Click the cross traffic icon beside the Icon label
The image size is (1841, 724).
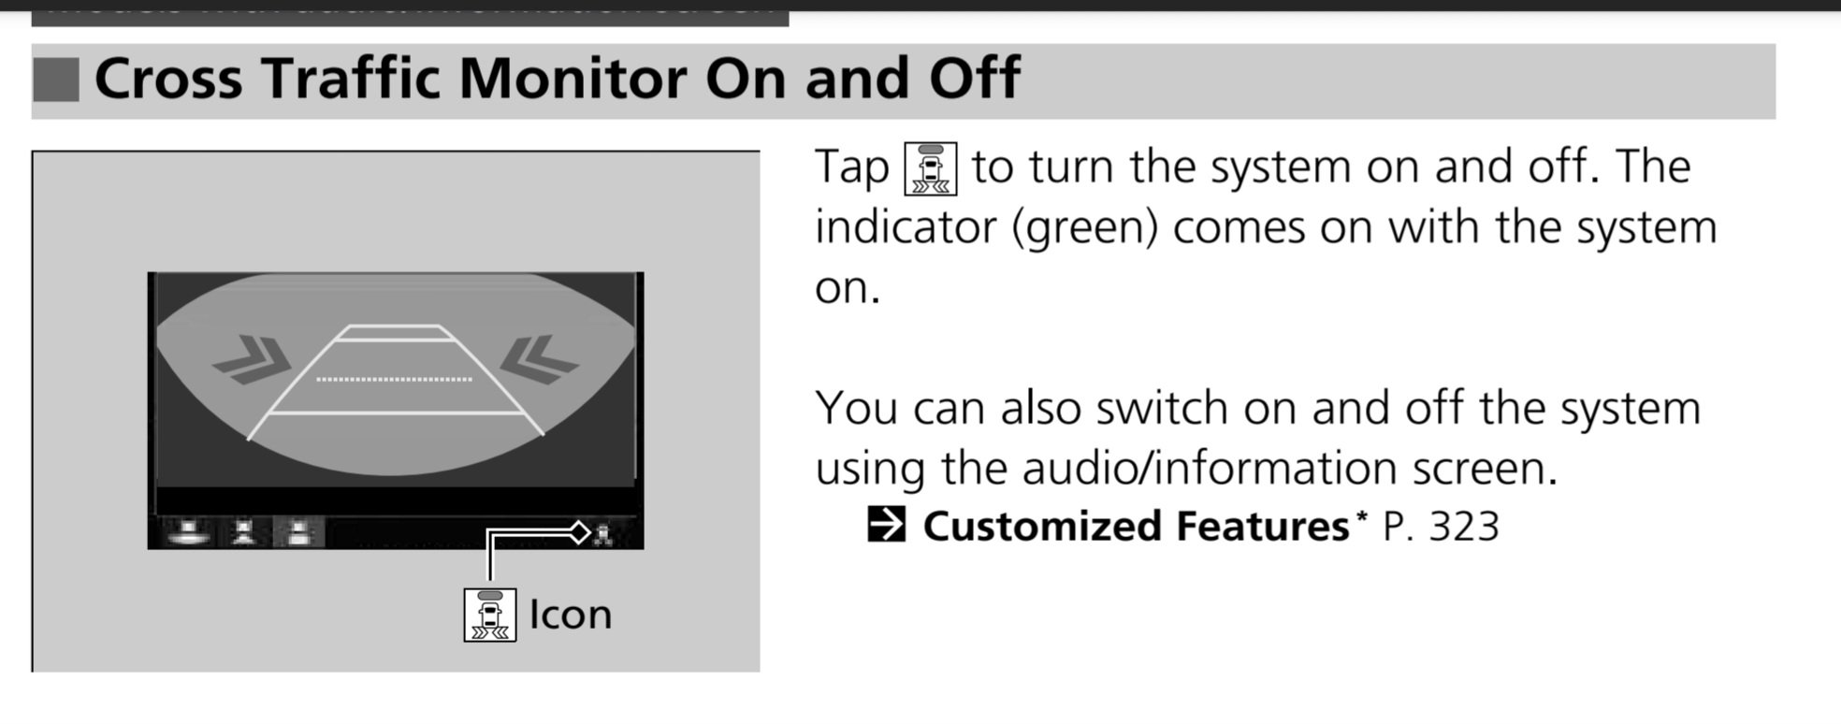tap(489, 615)
